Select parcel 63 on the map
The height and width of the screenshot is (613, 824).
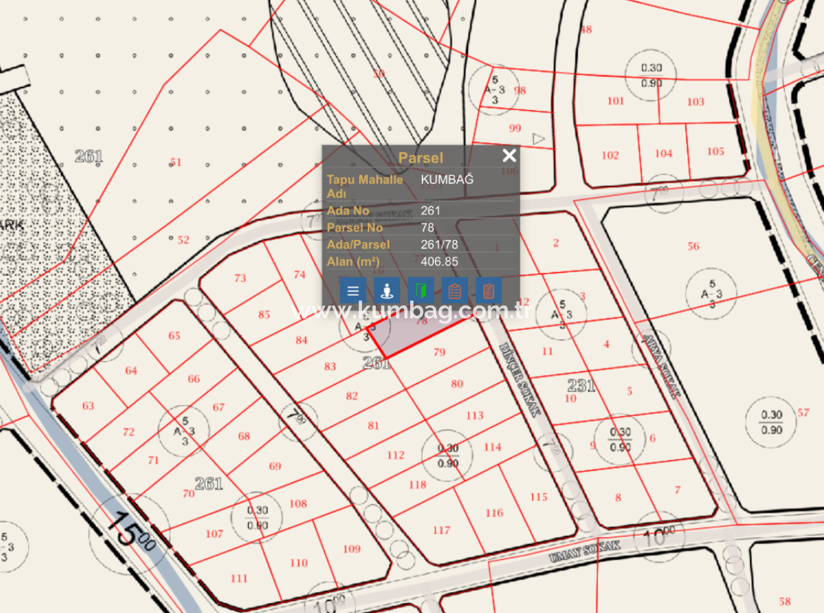pos(88,406)
